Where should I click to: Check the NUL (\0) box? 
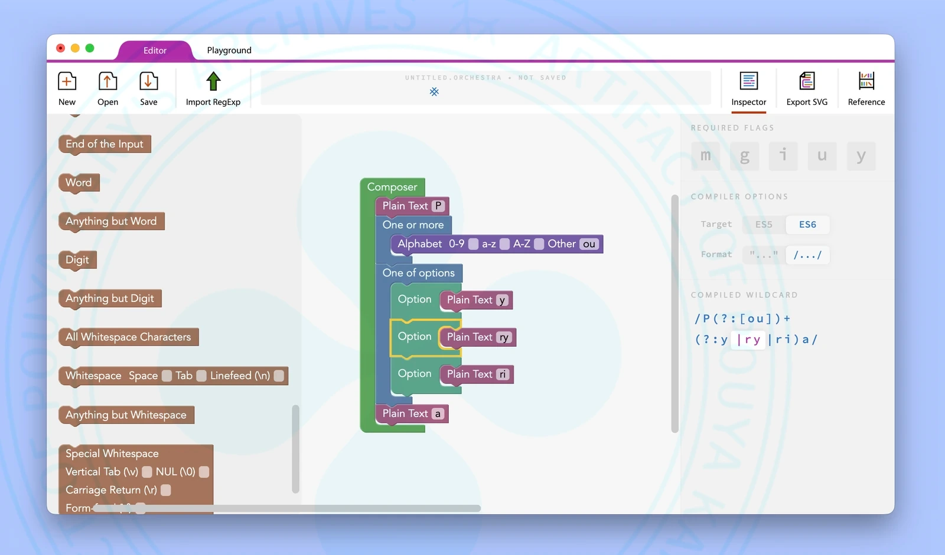pyautogui.click(x=204, y=472)
